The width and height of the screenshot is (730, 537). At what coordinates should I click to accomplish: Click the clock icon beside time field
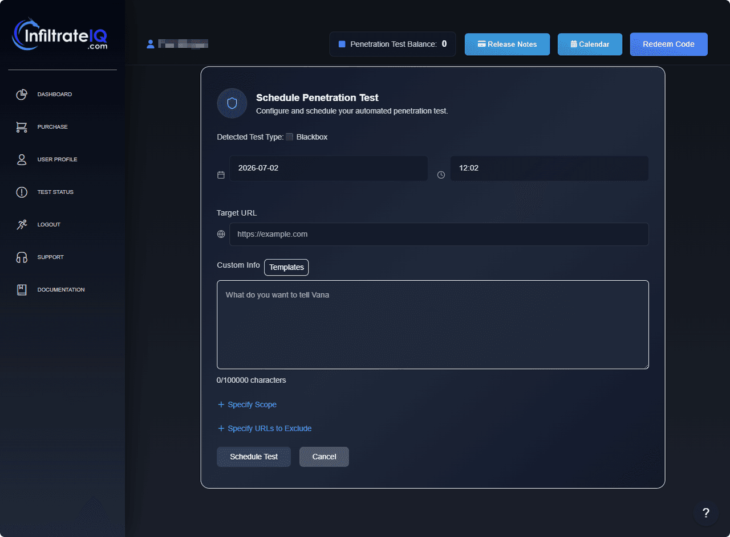coord(441,175)
